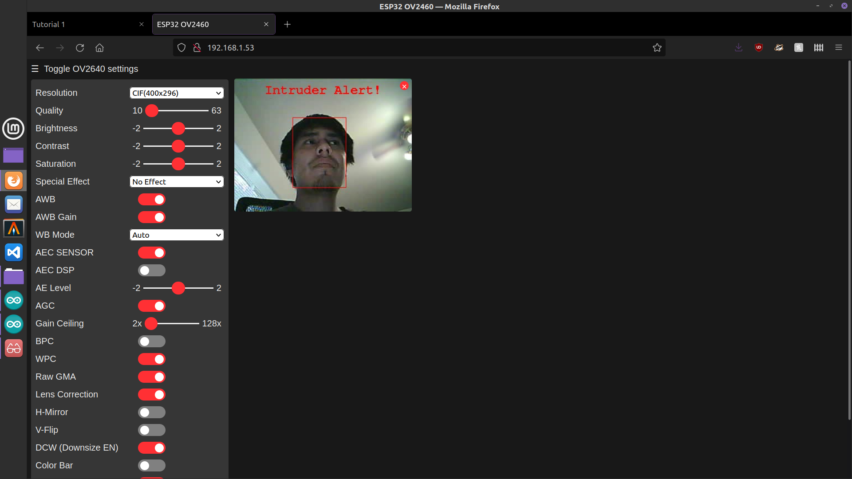Open Firefox application menu icon
This screenshot has width=852, height=479.
pos(838,47)
